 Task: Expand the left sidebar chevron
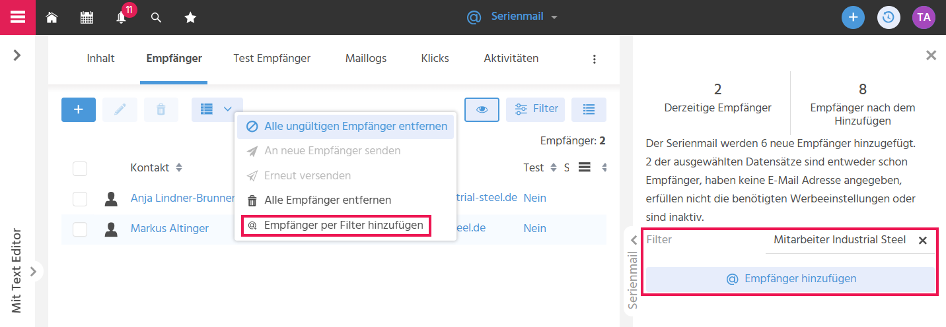17,55
